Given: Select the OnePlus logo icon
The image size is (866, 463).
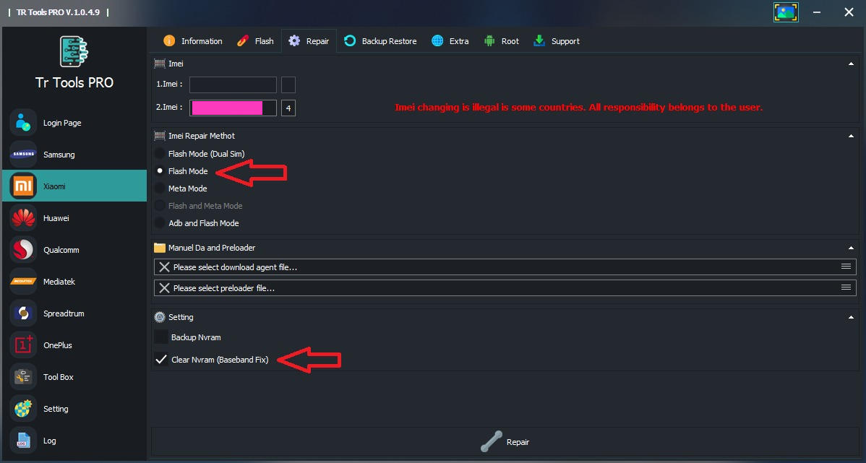Looking at the screenshot, I should [23, 345].
